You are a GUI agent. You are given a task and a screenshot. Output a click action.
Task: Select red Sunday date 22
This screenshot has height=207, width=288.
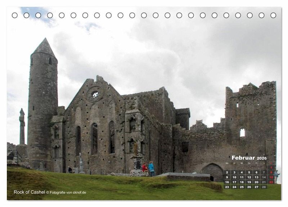[x=271, y=182]
